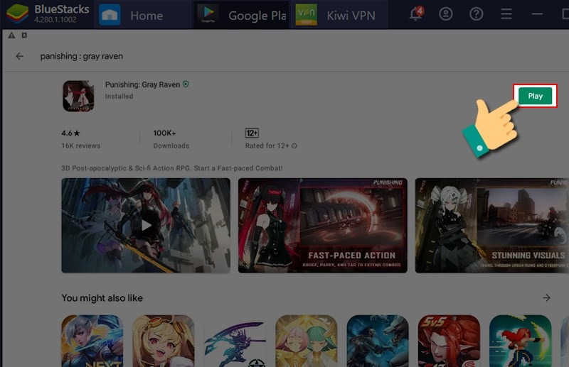The height and width of the screenshot is (367, 569).
Task: Open the first suggested app with silver-haired hero
Action: pyautogui.click(x=92, y=341)
